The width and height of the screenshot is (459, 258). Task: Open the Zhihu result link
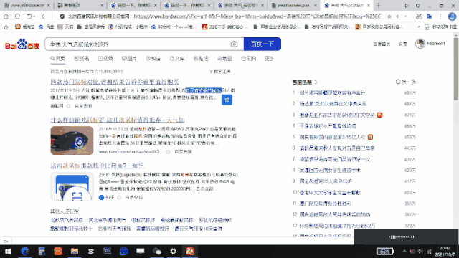pyautogui.click(x=97, y=166)
